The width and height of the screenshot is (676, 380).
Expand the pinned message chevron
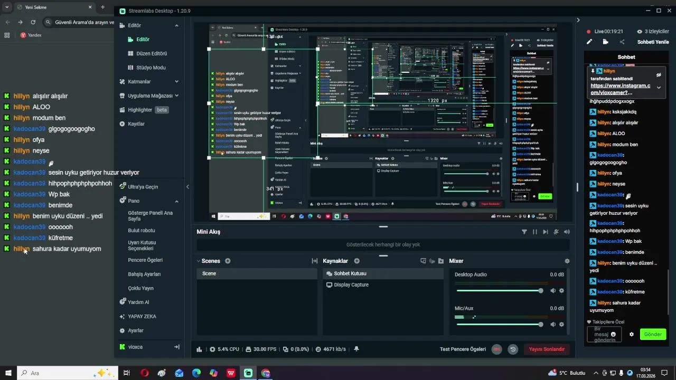[x=659, y=88]
